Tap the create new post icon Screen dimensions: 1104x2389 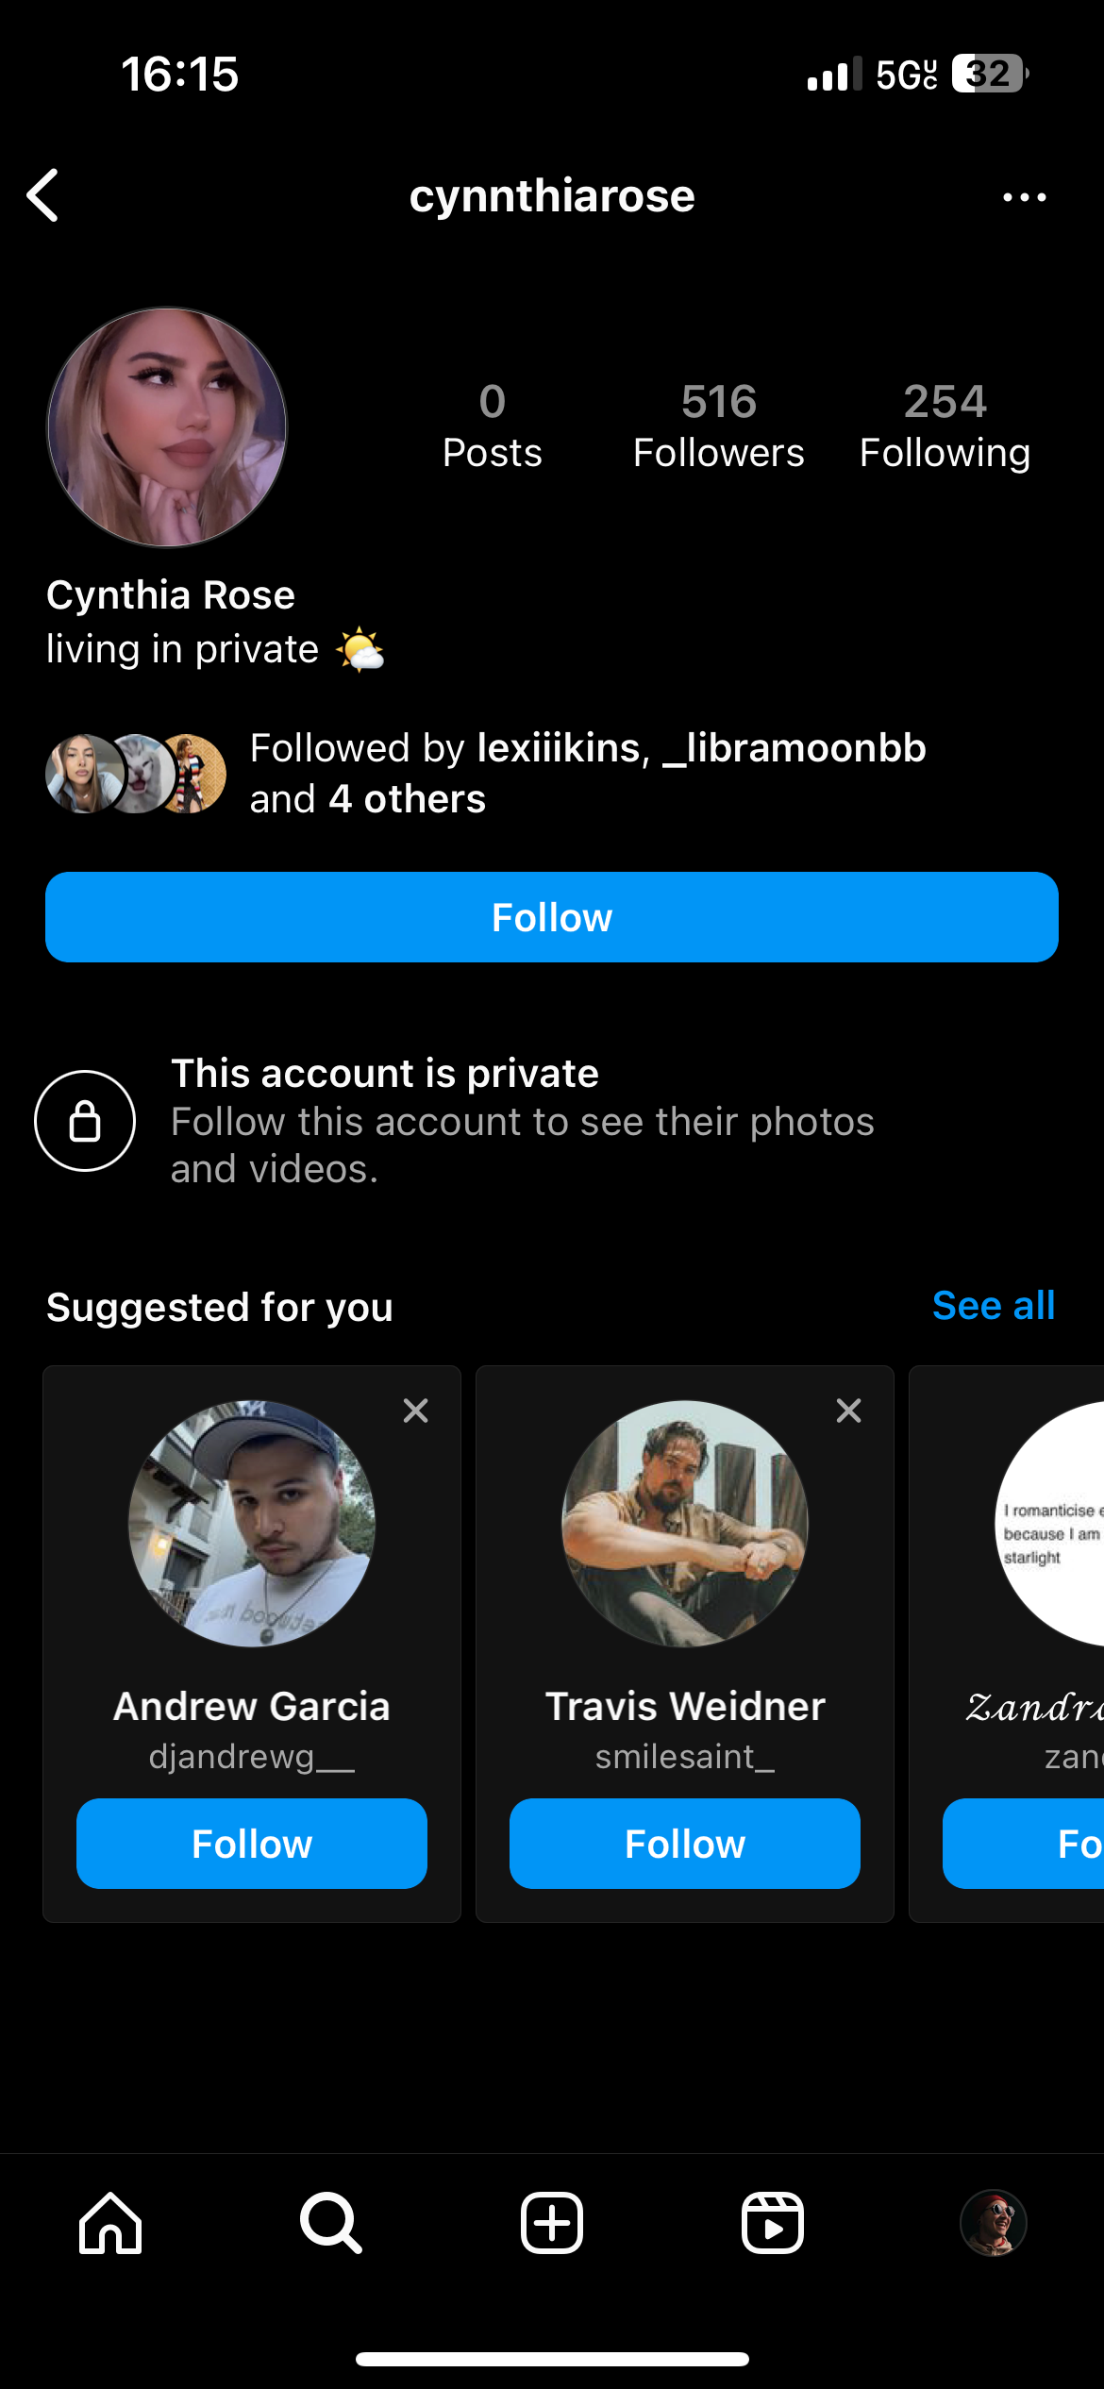552,2223
